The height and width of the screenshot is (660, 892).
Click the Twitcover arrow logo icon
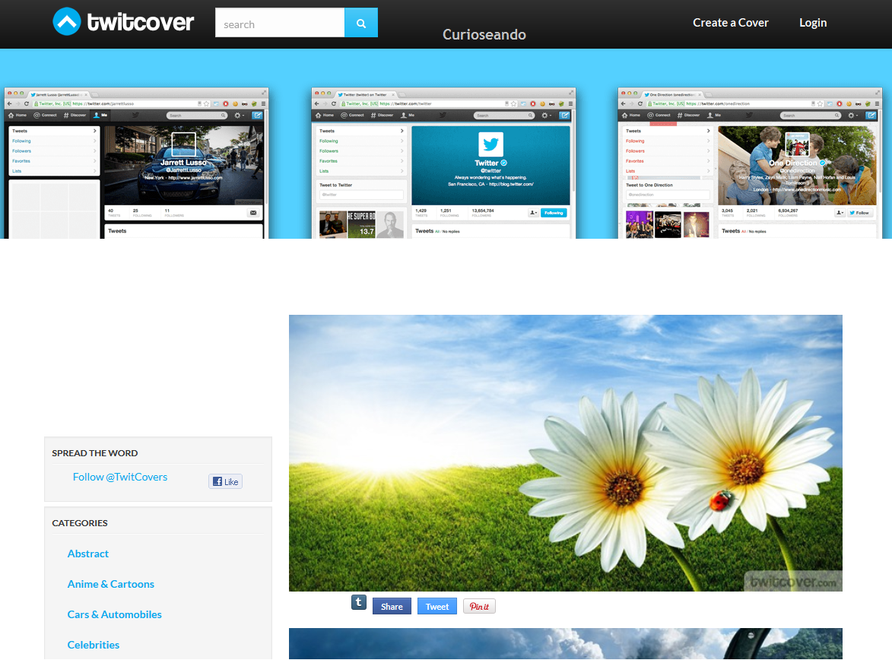click(65, 21)
